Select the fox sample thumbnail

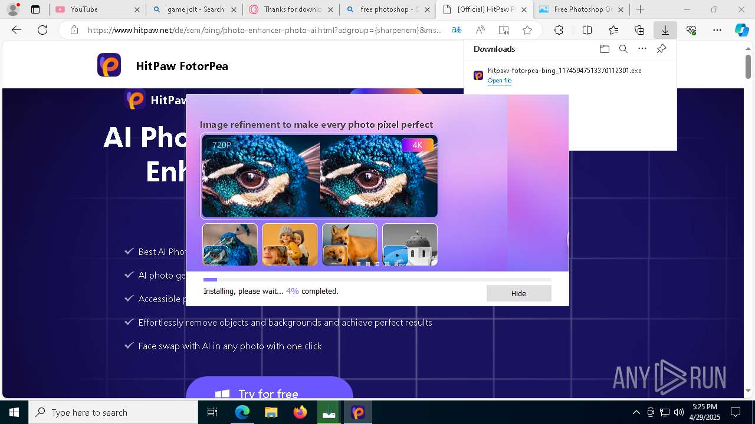pos(350,244)
